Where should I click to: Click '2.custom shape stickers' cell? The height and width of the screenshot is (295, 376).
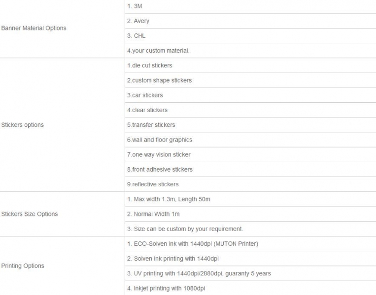pyautogui.click(x=250, y=81)
